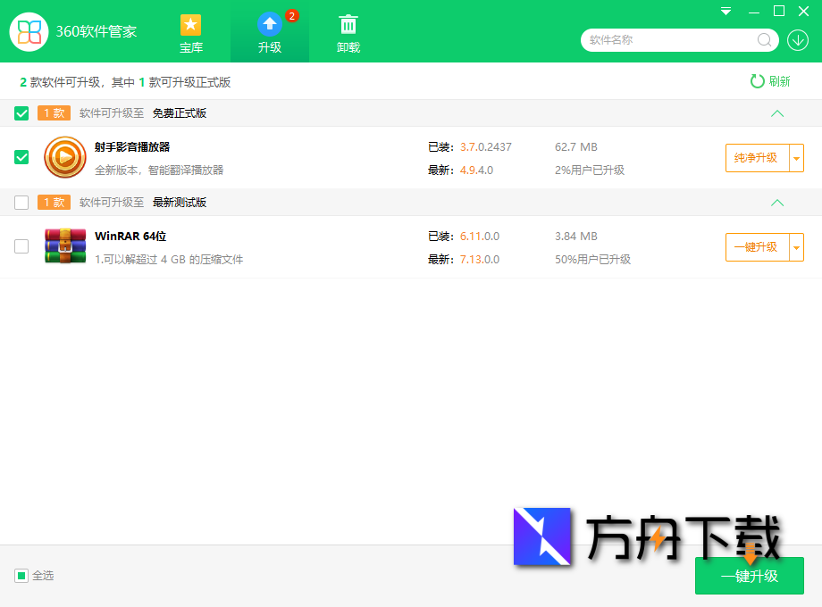Toggle the 全选 select-all checkbox
Screen dimensions: 822x607
tap(21, 576)
